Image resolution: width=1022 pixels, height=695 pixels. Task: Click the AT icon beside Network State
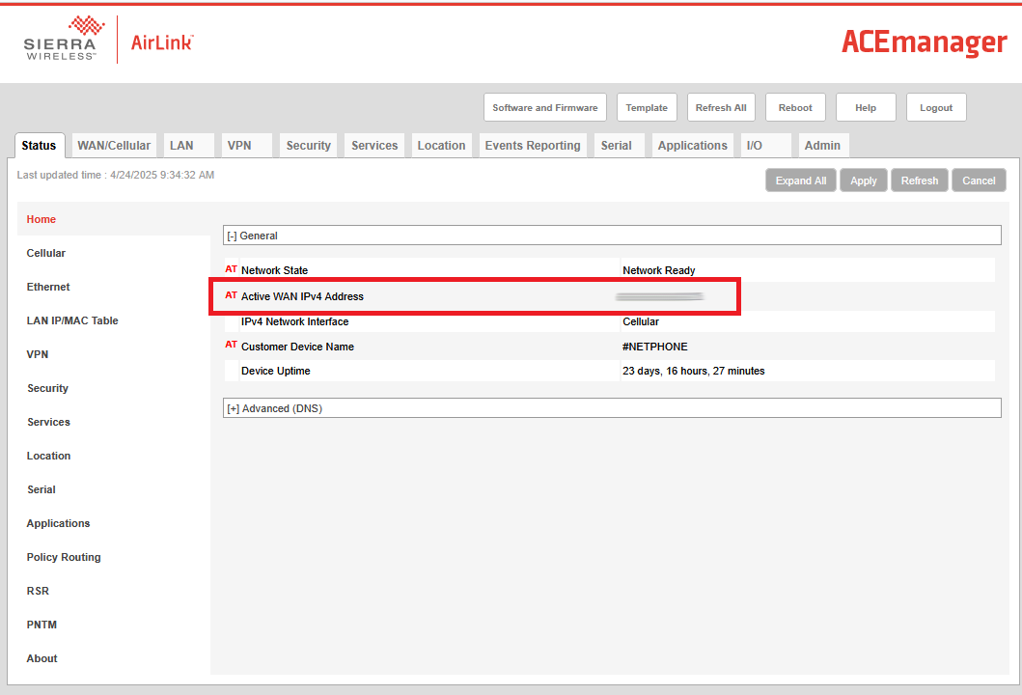[x=232, y=269]
